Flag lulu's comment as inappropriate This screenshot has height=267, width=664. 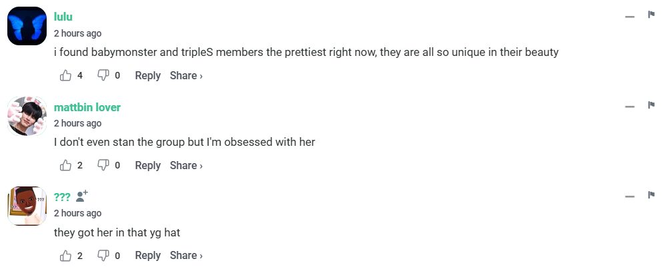[651, 15]
